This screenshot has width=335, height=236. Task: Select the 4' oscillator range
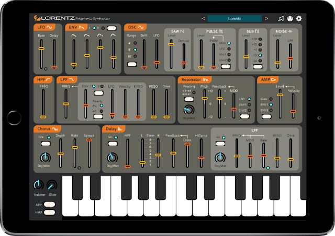[x=135, y=43]
